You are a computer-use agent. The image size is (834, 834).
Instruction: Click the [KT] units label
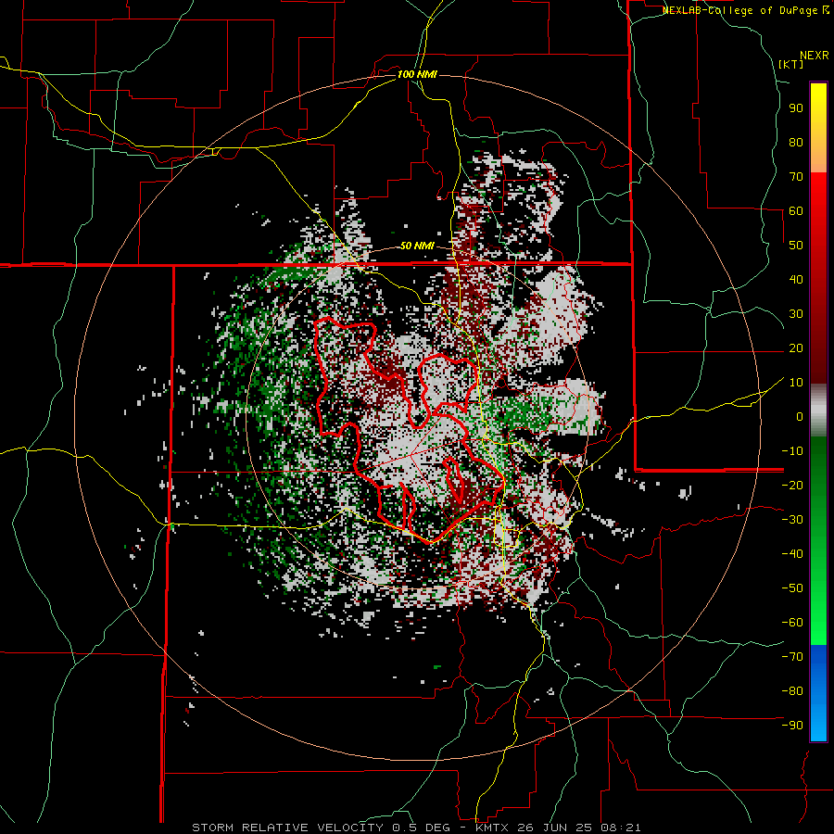(x=791, y=64)
